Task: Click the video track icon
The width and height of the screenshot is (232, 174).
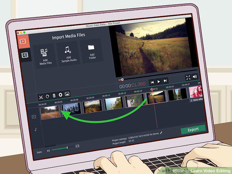Action: click(x=34, y=117)
